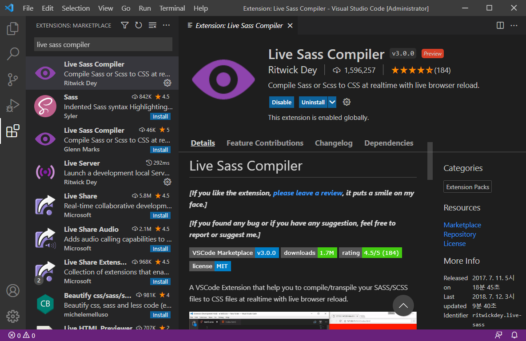Open Extensions panel more actions menu
This screenshot has width=526, height=341.
[167, 25]
